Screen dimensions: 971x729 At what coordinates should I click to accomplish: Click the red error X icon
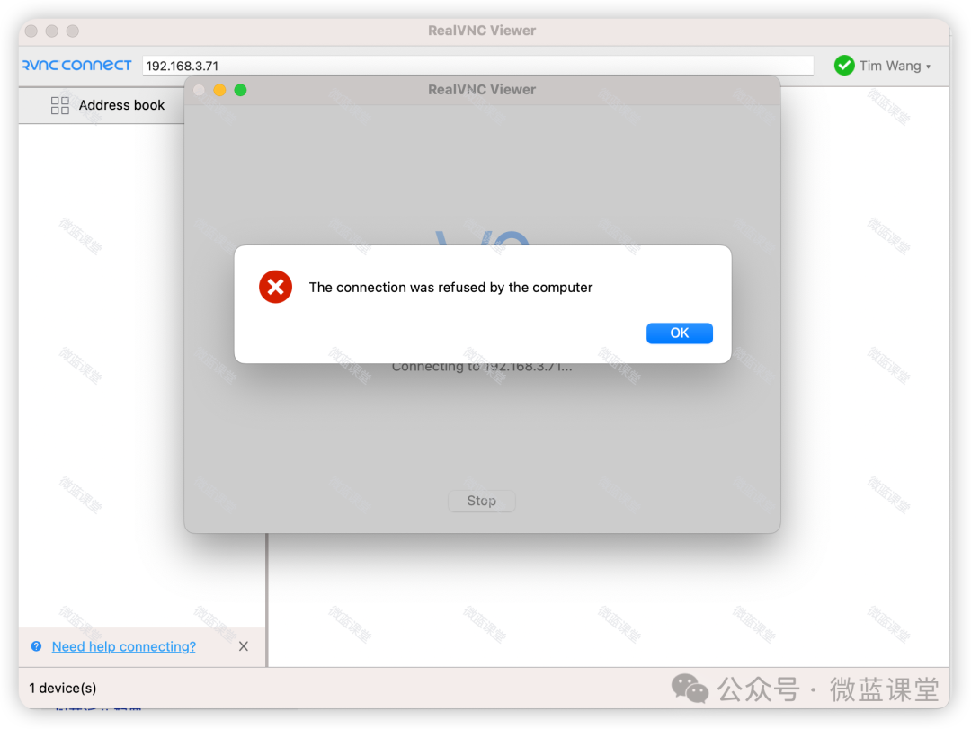pos(276,287)
